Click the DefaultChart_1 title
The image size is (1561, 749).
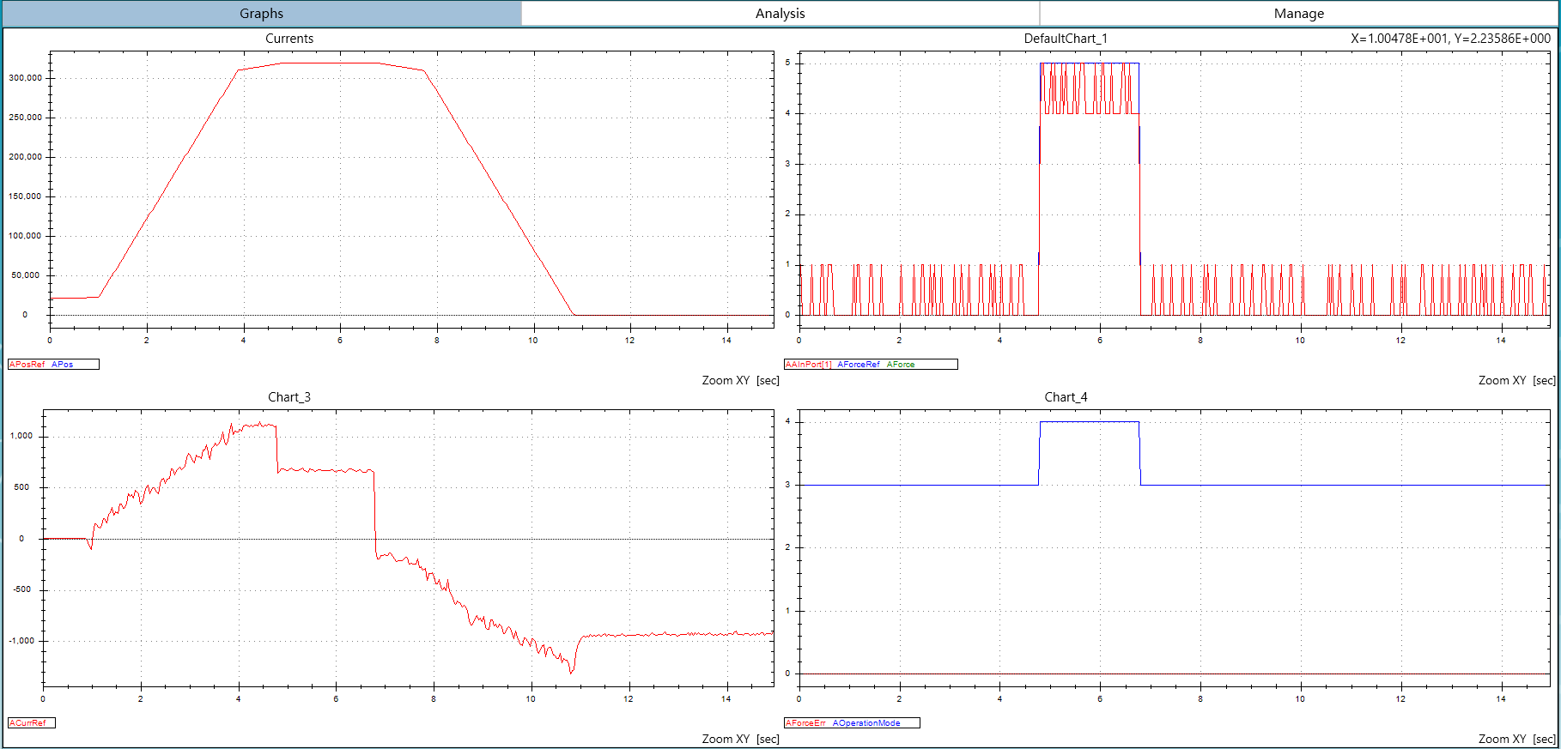[x=1066, y=39]
